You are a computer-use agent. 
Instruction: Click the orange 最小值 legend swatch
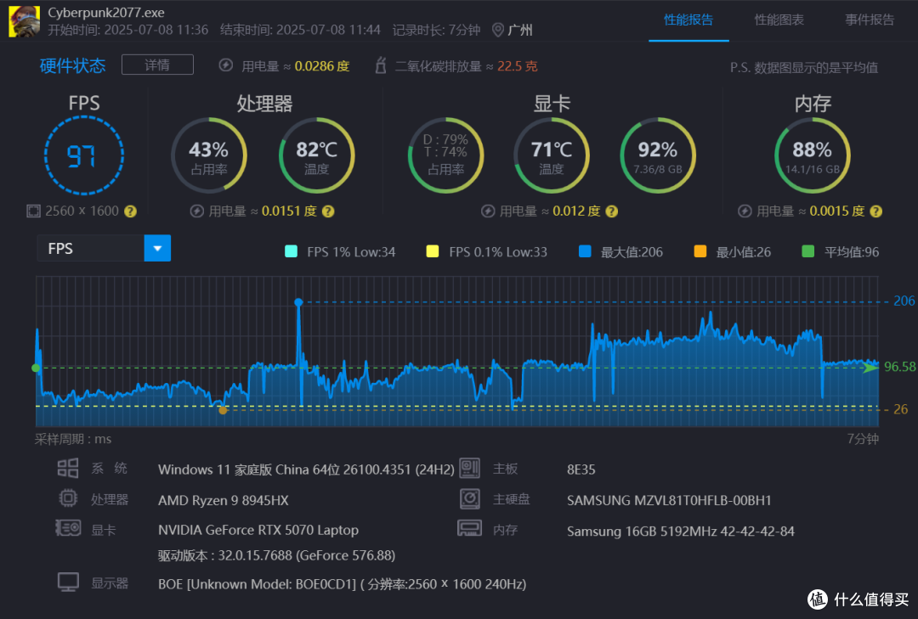coord(700,251)
